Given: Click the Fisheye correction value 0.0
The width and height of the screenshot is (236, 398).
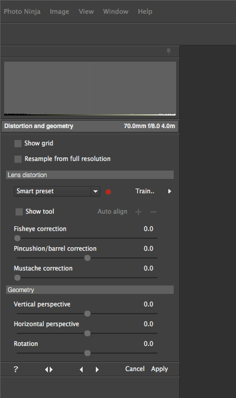Looking at the screenshot, I should click(149, 229).
